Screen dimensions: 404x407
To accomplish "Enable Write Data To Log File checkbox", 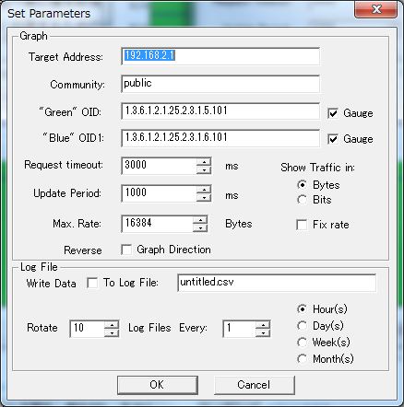I will point(92,283).
